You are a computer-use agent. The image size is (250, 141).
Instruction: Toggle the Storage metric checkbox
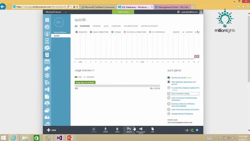pyautogui.click(x=112, y=32)
